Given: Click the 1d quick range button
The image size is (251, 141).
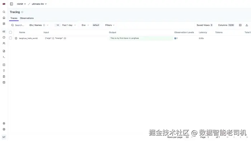Looking at the screenshot, I should click(58, 25).
